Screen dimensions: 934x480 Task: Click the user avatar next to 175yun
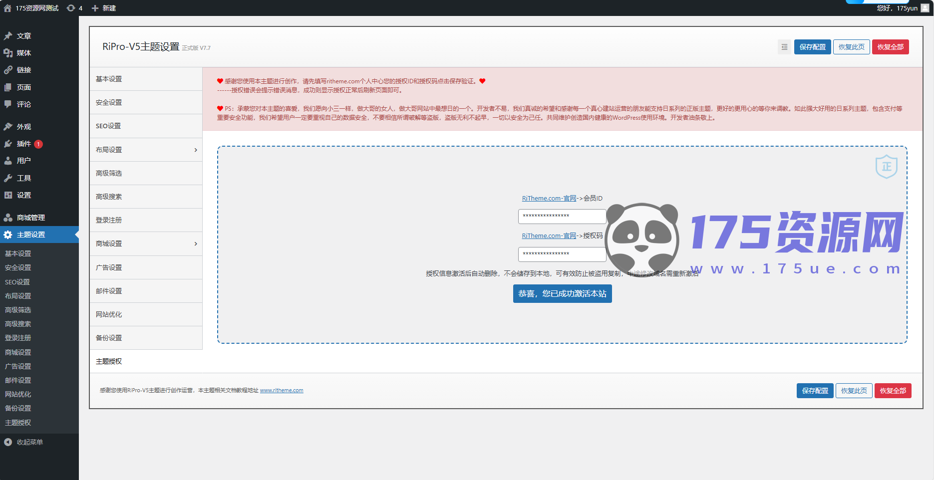coord(925,8)
